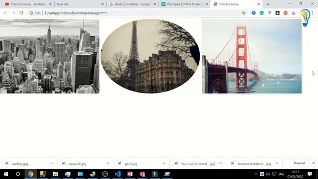Close the Photopea tab
The image size is (318, 179).
(207, 4)
